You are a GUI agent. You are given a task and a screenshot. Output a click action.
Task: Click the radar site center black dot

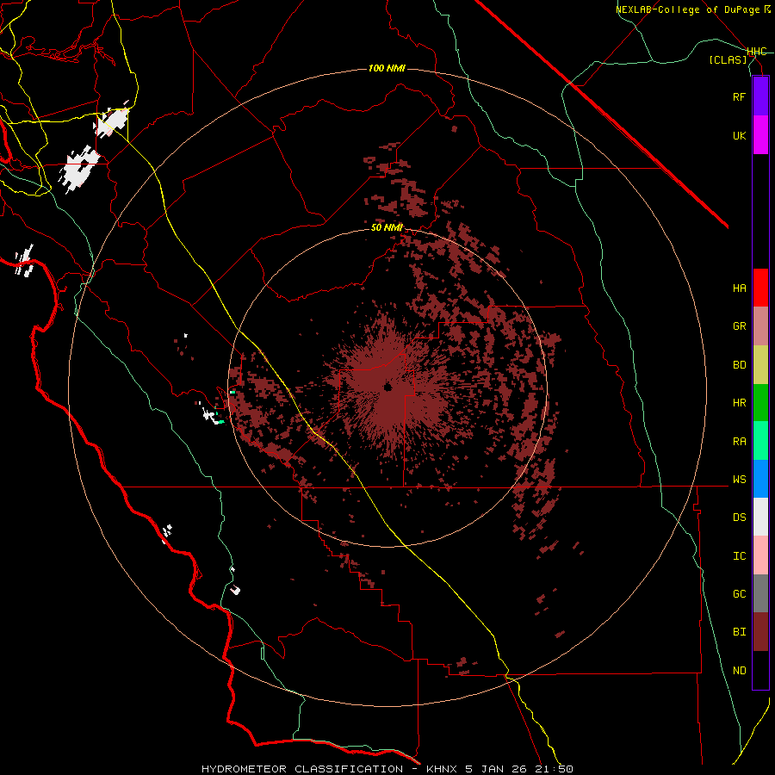pyautogui.click(x=387, y=387)
